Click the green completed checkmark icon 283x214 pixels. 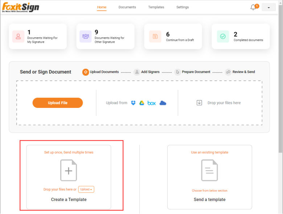tap(223, 36)
